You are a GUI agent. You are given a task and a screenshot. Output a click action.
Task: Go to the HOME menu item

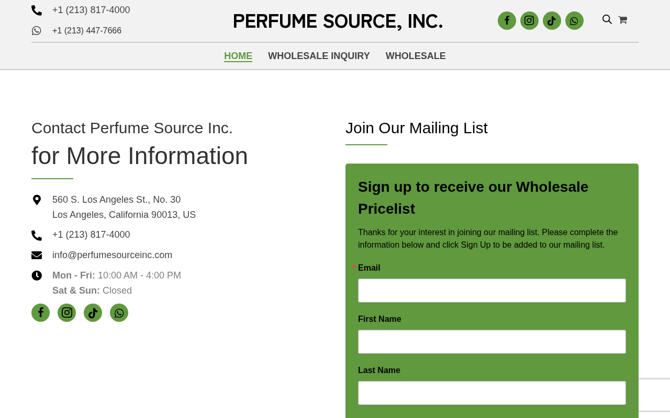coord(238,56)
